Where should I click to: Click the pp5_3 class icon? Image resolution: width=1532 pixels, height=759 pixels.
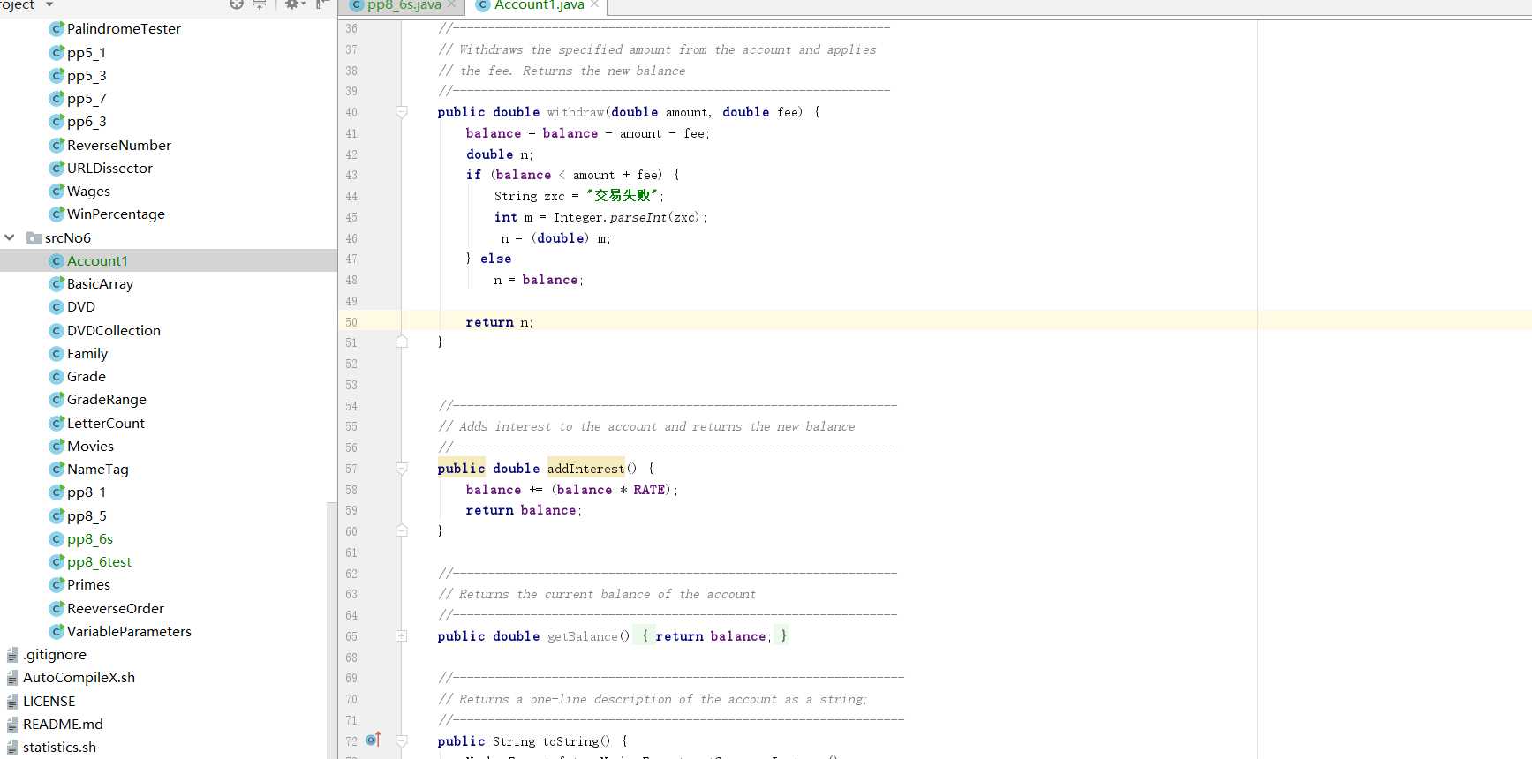point(57,76)
